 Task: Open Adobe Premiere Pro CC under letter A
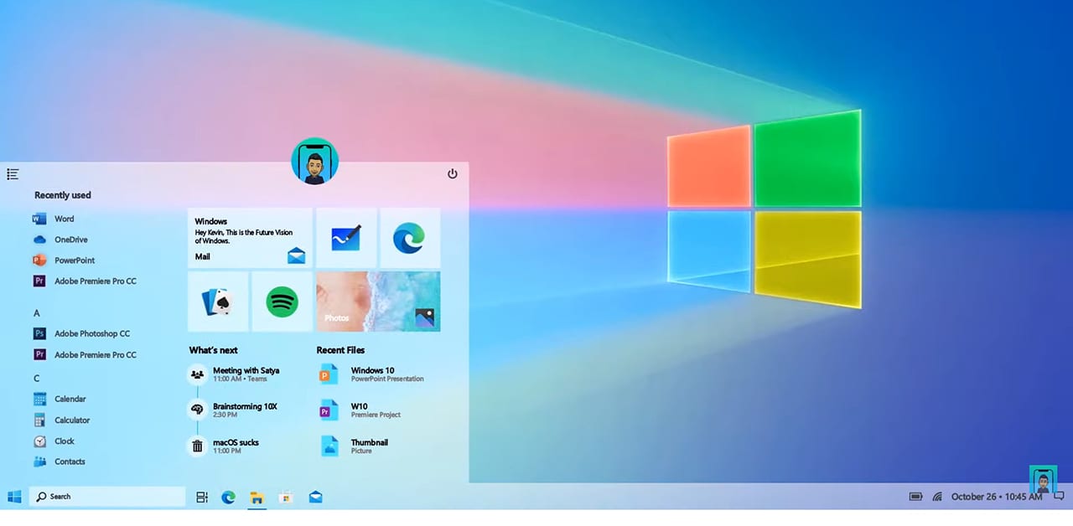click(x=85, y=355)
